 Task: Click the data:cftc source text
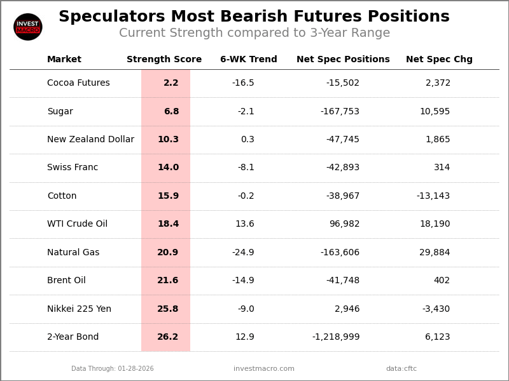401,369
